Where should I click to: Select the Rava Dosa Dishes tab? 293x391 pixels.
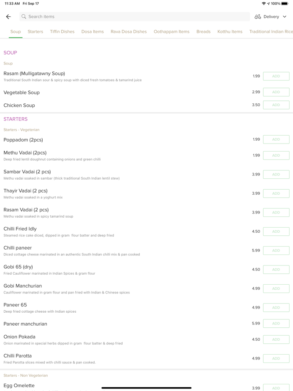coord(129,31)
